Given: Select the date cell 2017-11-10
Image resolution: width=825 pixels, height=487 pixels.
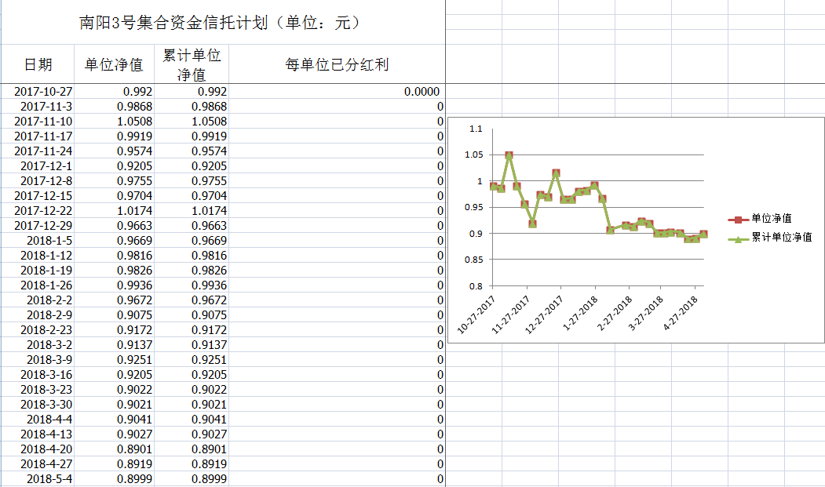Looking at the screenshot, I should coord(43,122).
